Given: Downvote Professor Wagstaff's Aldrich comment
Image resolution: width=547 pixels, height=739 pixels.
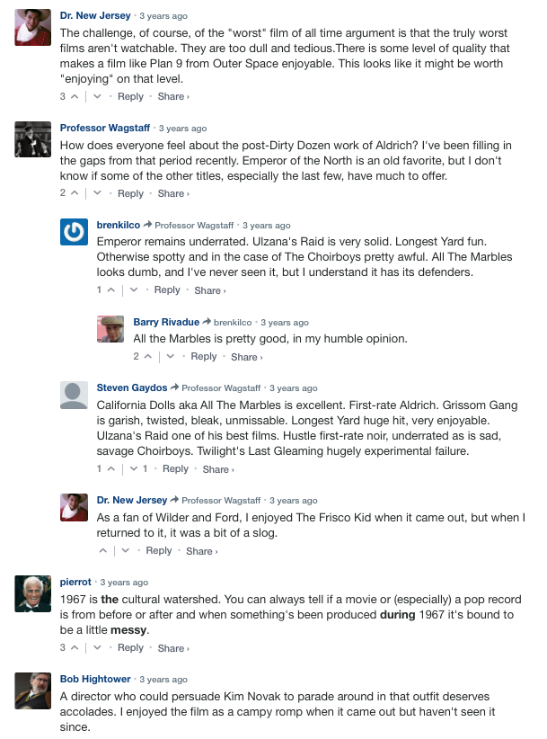Looking at the screenshot, I should coord(96,193).
